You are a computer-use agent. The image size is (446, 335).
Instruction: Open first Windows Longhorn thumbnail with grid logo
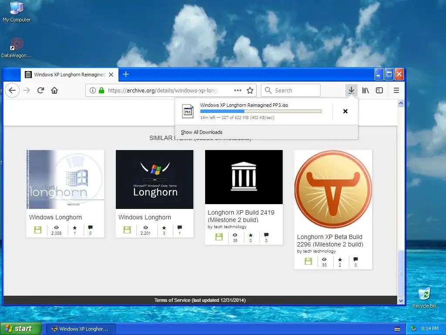click(65, 179)
